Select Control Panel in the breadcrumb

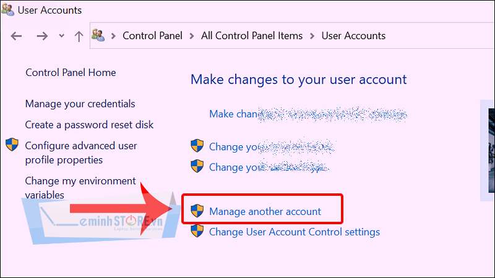pyautogui.click(x=152, y=36)
